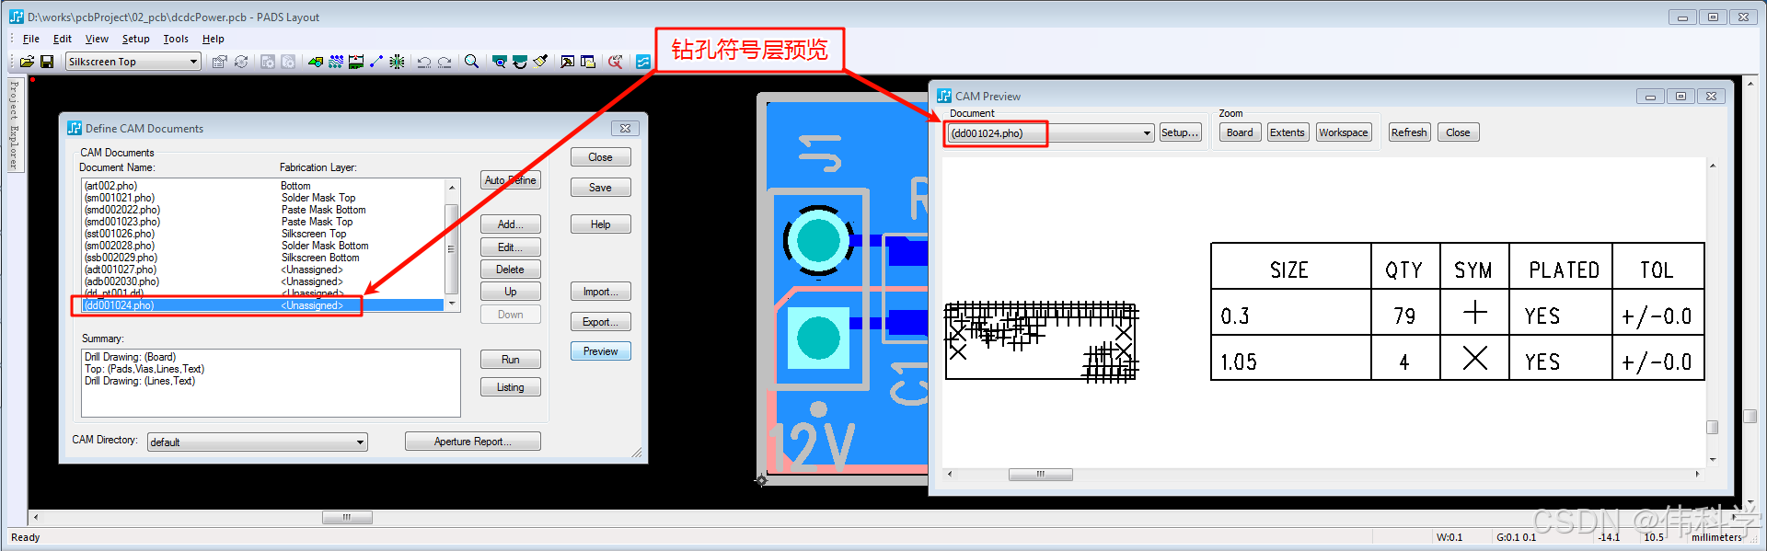This screenshot has height=551, width=1767.
Task: Click the Save floppy disk icon
Action: point(46,62)
